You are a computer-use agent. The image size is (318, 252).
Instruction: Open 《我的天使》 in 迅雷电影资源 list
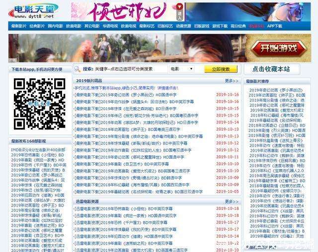[x=125, y=230]
